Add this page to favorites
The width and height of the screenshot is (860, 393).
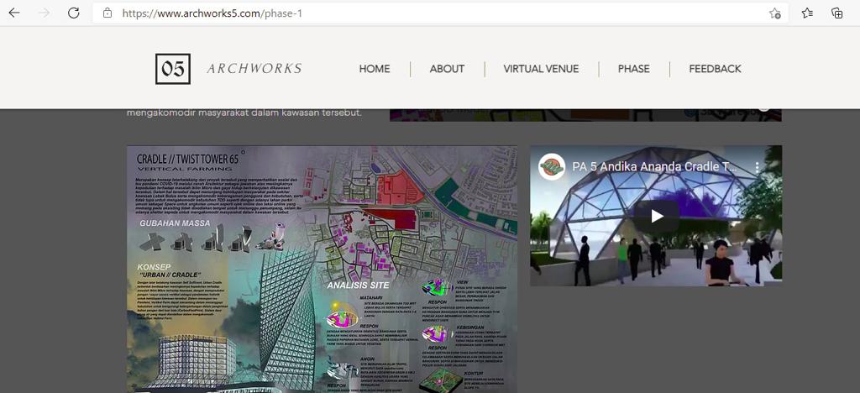coord(774,13)
